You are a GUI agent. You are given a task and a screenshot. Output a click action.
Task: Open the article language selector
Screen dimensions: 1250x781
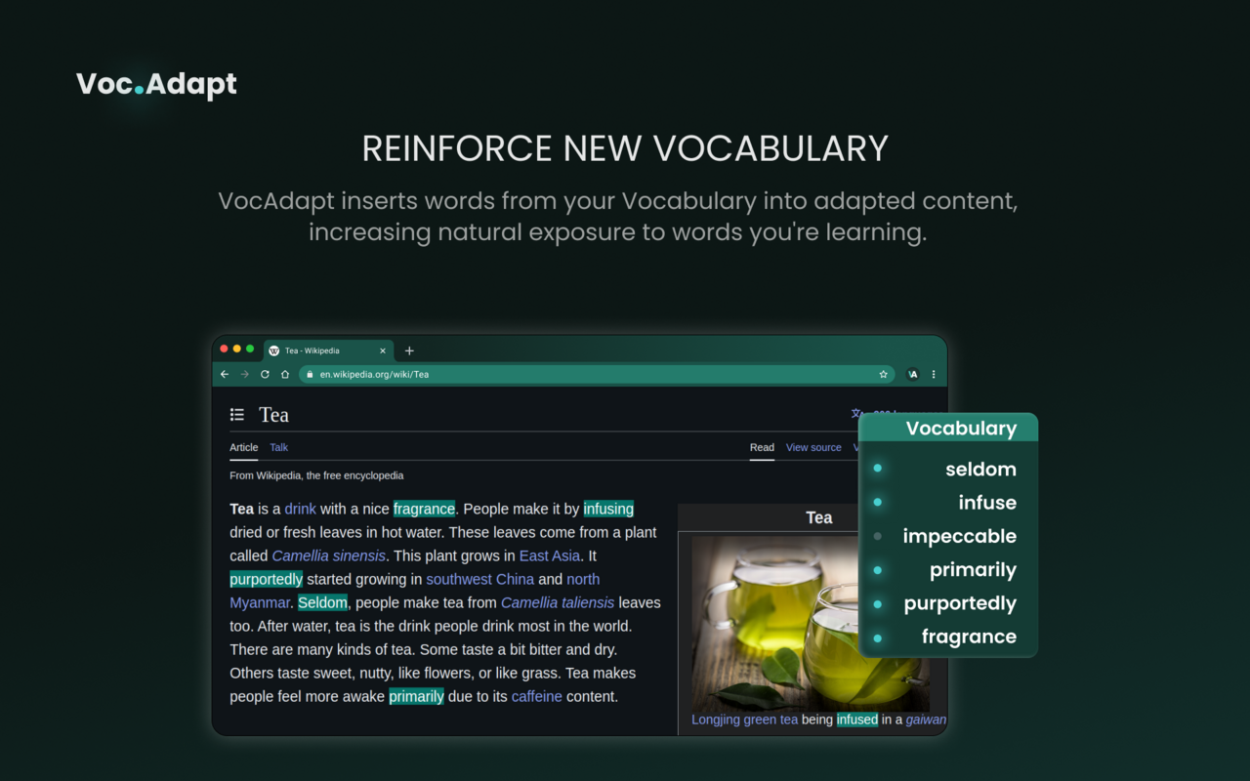[x=856, y=414]
